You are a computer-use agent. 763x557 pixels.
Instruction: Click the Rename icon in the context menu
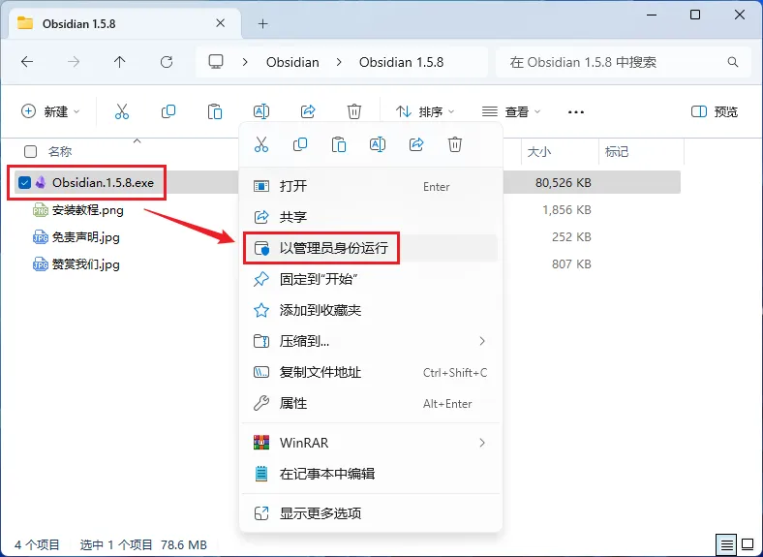(378, 144)
